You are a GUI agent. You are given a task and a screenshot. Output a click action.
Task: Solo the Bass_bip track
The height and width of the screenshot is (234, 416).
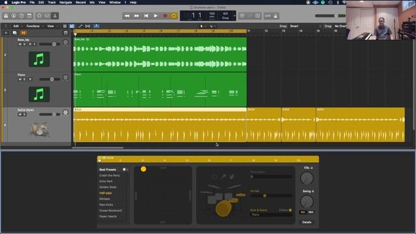point(24,44)
